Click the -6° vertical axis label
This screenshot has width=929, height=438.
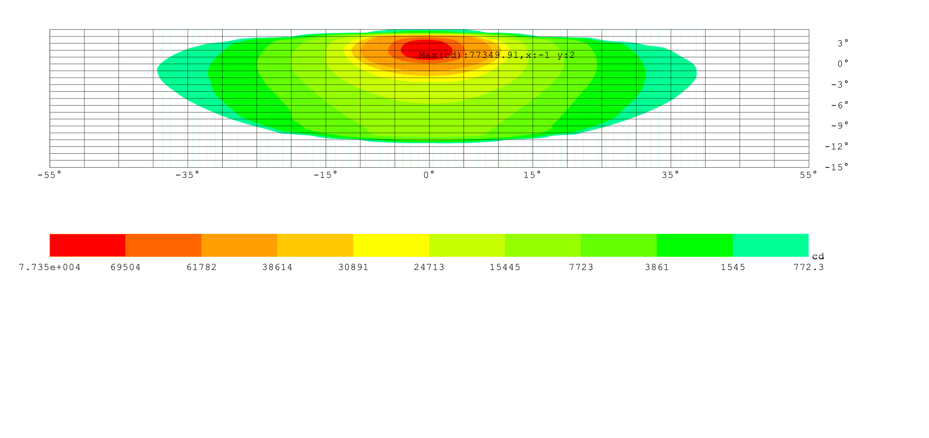pyautogui.click(x=840, y=105)
